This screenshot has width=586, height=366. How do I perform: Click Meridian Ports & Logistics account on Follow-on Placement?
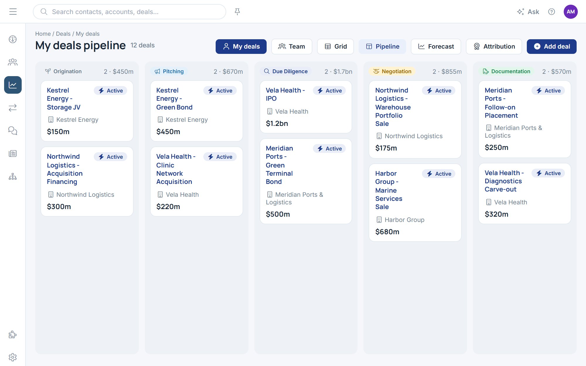pos(513,131)
